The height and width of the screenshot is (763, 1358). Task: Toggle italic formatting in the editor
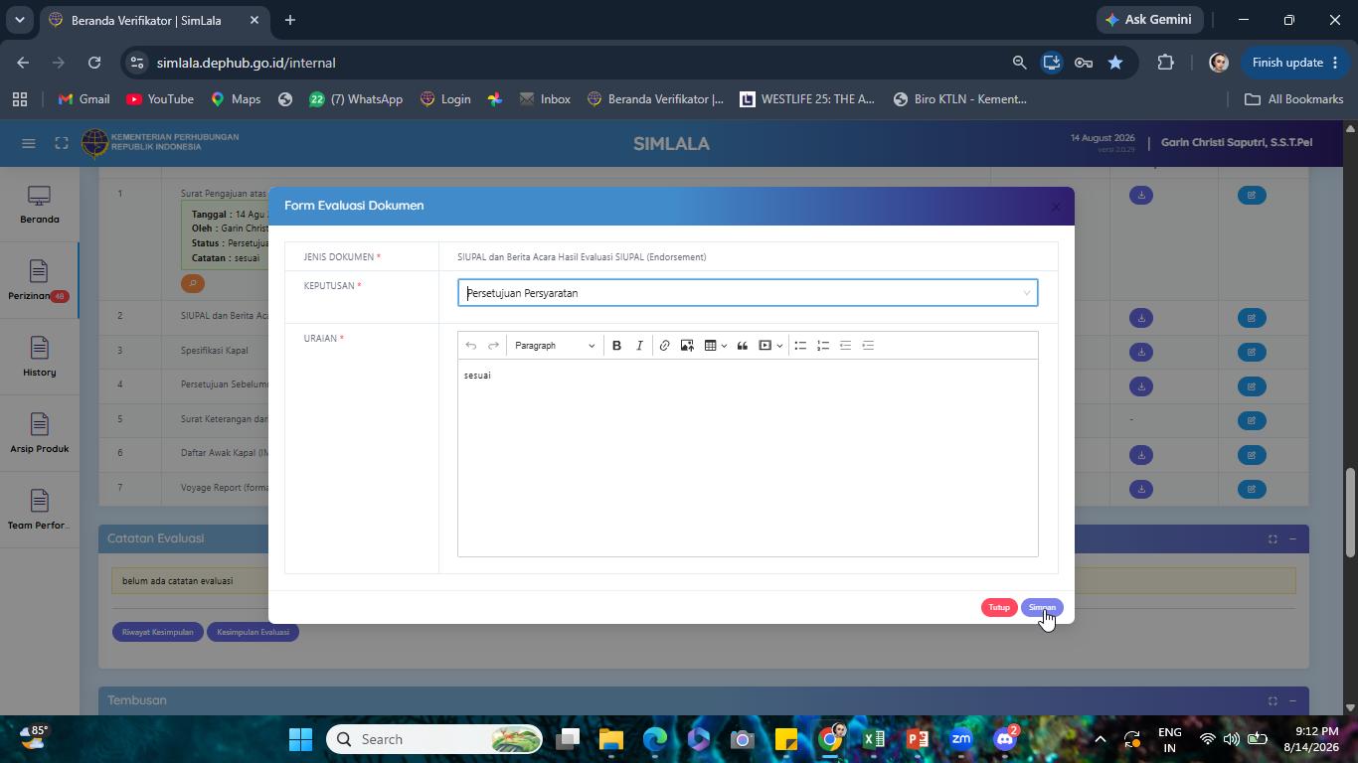pos(639,346)
